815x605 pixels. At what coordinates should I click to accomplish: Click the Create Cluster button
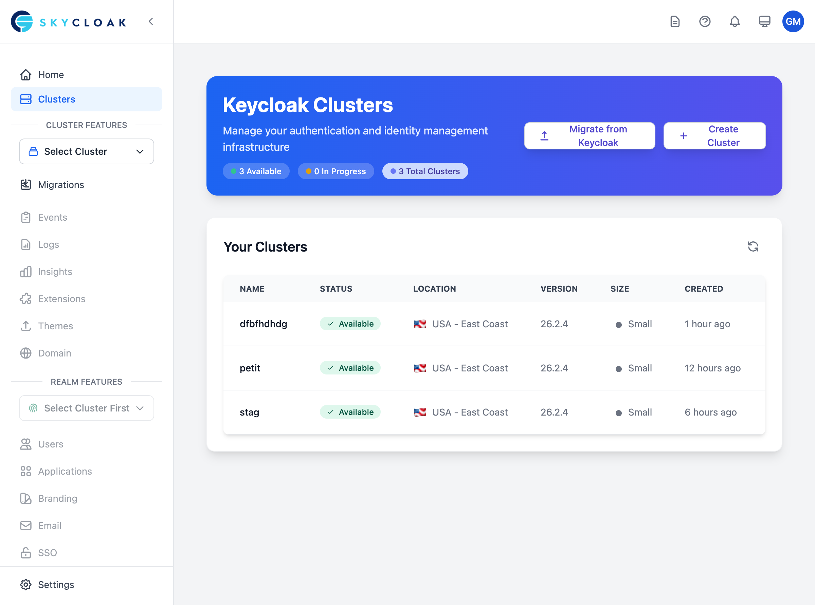tap(714, 135)
